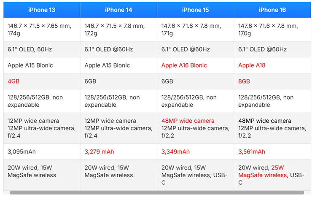Click the 3,095mAh battery cell
The image size is (312, 197).
[x=24, y=151]
